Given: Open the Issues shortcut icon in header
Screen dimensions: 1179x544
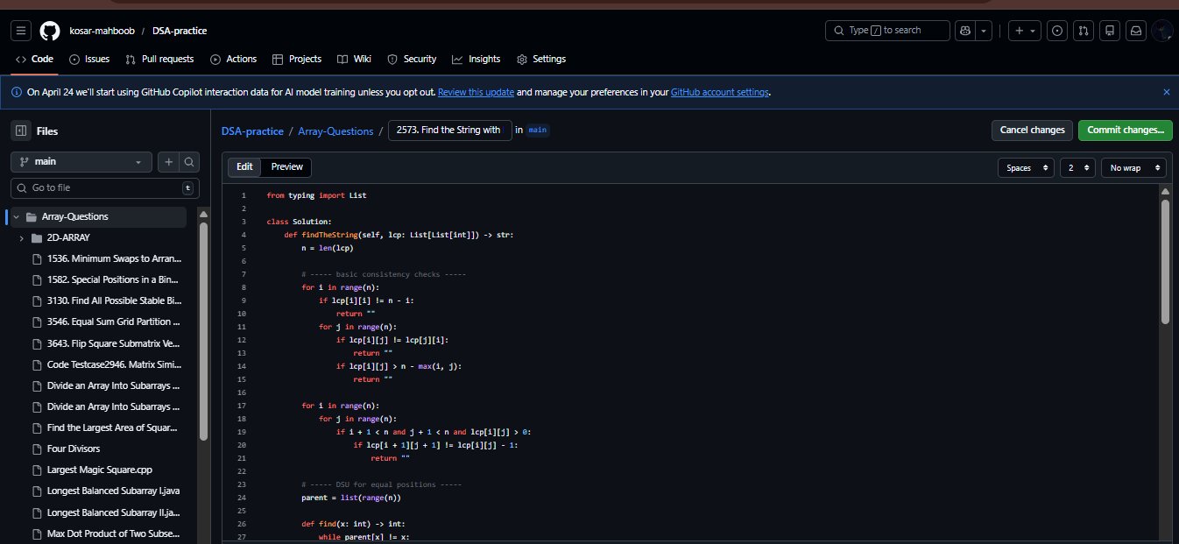Looking at the screenshot, I should 1058,31.
